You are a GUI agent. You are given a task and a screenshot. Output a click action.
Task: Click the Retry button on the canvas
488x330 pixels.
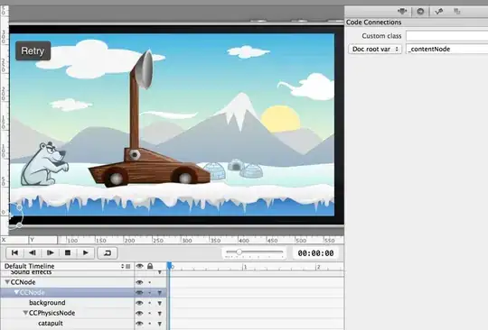33,50
